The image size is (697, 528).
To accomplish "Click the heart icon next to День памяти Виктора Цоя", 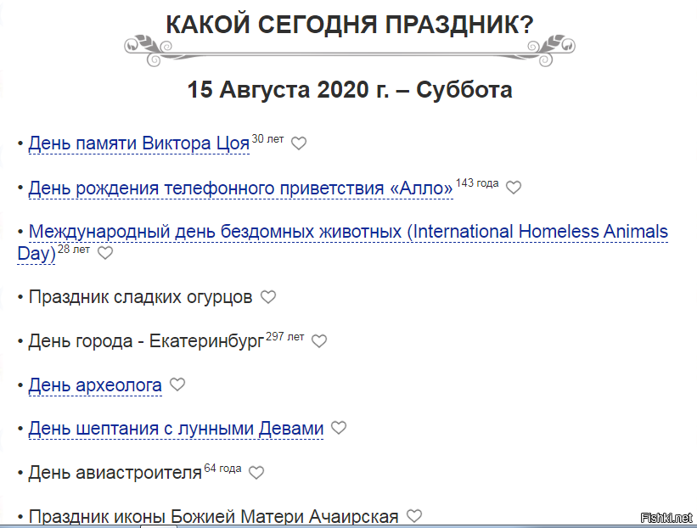I will click(x=298, y=143).
